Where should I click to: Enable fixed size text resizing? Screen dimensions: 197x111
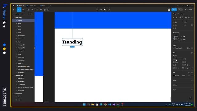pyautogui.click(x=187, y=65)
